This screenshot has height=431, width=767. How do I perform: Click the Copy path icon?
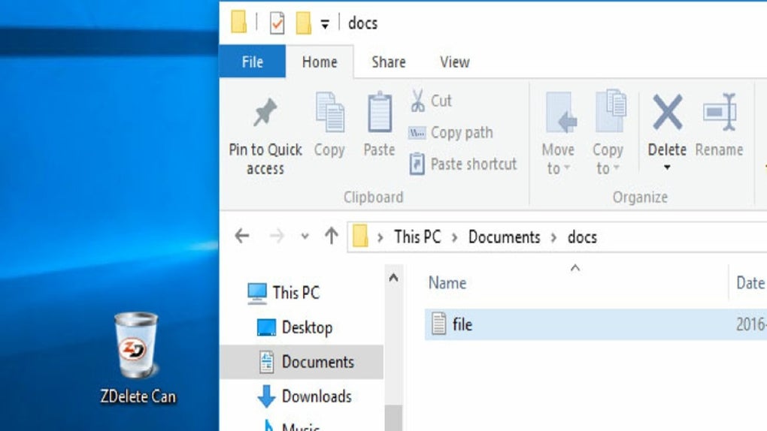(417, 132)
